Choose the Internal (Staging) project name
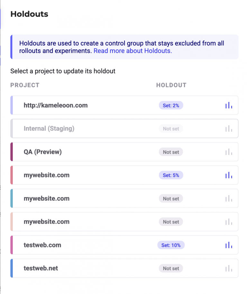The width and height of the screenshot is (247, 294). tap(49, 129)
